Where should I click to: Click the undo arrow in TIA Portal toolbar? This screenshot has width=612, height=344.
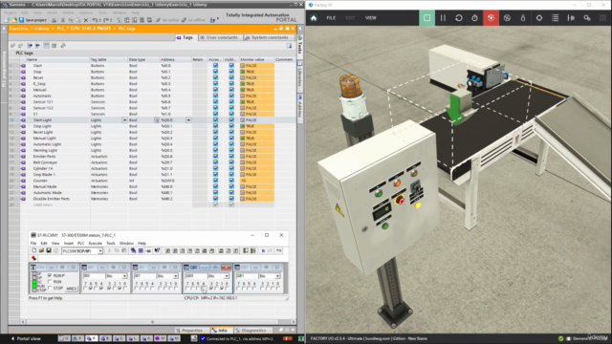(95, 20)
